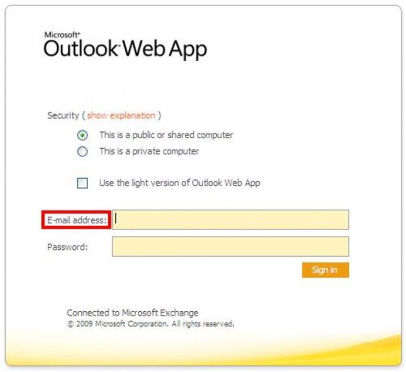
Task: Enable the light version of Outlook Web App checkbox
Action: pyautogui.click(x=82, y=183)
